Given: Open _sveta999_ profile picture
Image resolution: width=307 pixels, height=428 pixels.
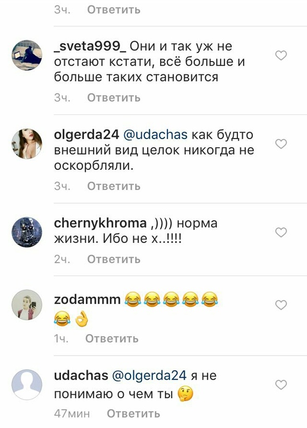Looking at the screenshot, I should 27,55.
